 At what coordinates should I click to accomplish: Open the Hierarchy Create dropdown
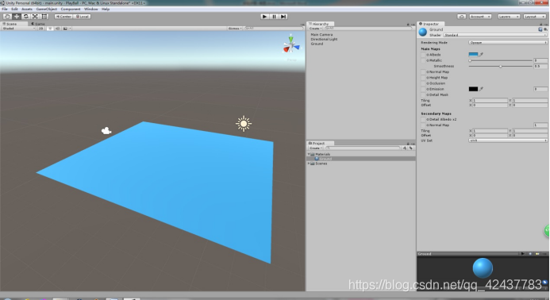pos(315,29)
